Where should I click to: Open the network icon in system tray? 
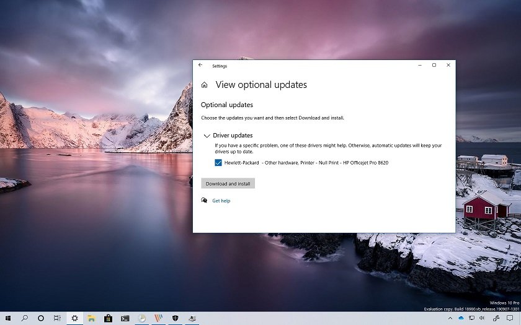[470, 318]
